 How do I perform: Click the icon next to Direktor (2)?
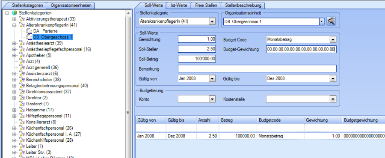point(22,98)
